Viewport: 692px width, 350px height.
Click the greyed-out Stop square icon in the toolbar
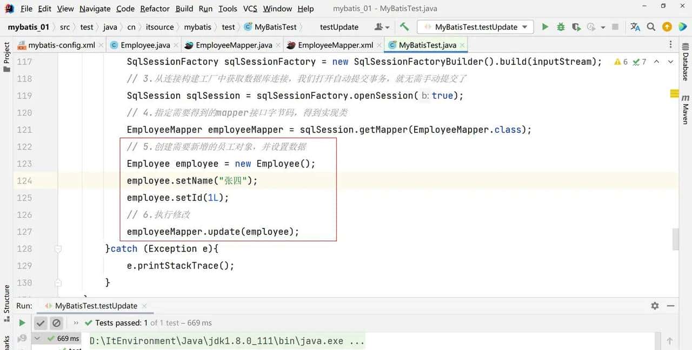tap(615, 27)
